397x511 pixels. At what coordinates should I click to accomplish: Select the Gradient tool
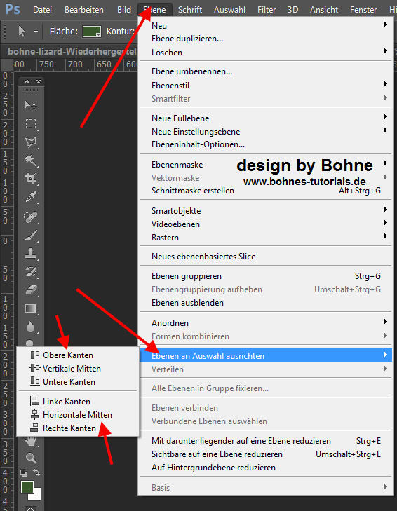[31, 308]
